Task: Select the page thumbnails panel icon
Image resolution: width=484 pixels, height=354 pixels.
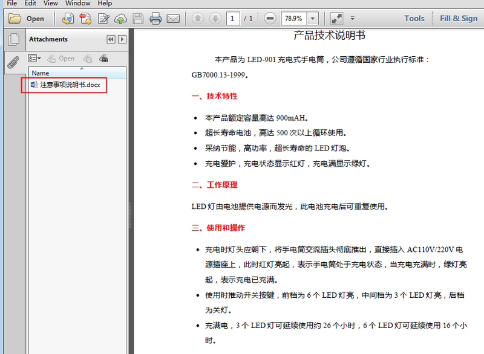Action: pyautogui.click(x=13, y=39)
